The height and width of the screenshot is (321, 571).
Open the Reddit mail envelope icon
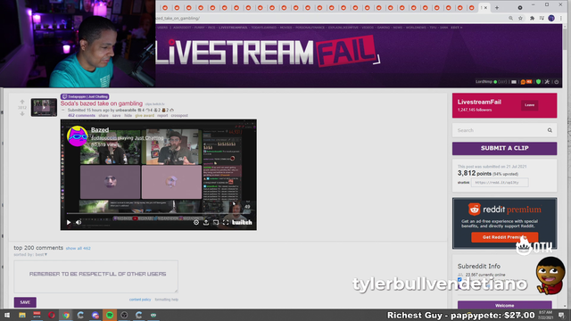tap(514, 82)
